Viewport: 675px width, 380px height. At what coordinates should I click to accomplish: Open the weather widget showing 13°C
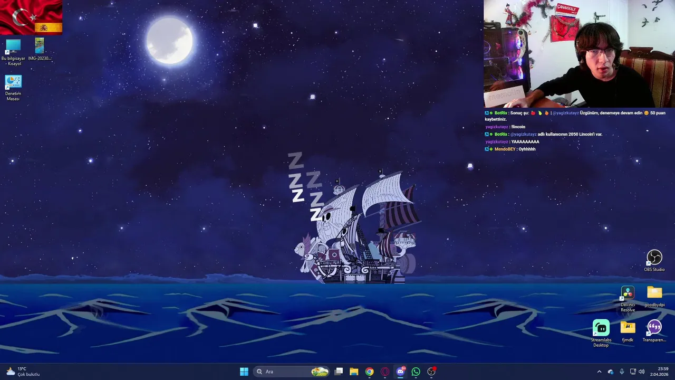tap(23, 372)
